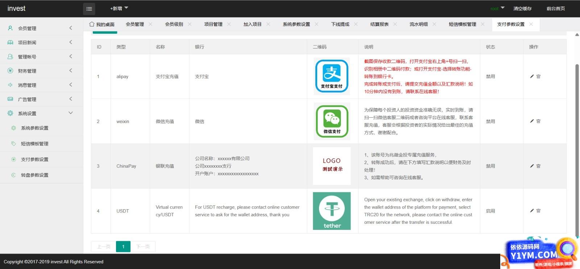Image resolution: width=580 pixels, height=269 pixels.
Task: Switch to the 结算报表 tab
Action: point(379,24)
